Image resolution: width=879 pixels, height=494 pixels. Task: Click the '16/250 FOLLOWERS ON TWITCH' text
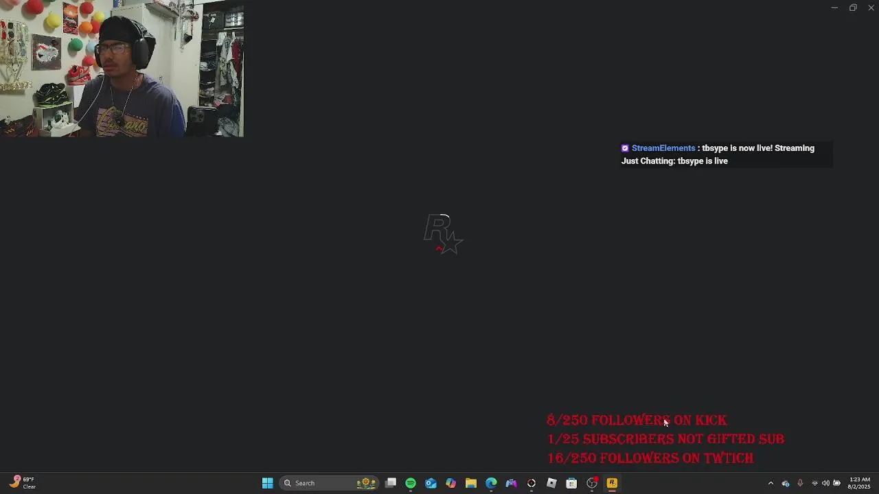coord(650,458)
